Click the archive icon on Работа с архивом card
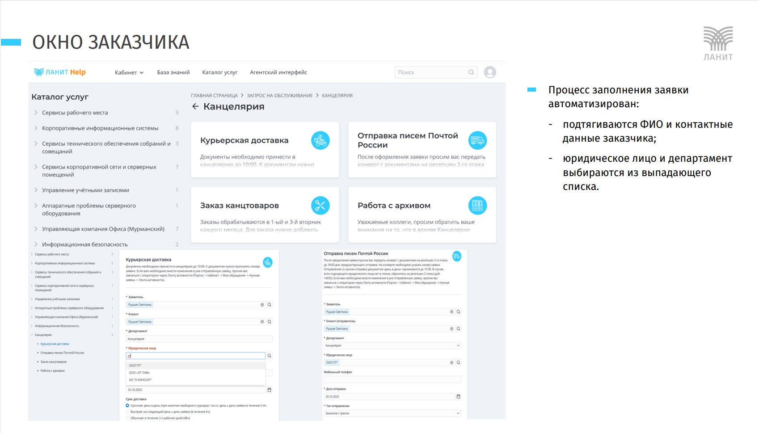This screenshot has width=759, height=433. [x=477, y=206]
